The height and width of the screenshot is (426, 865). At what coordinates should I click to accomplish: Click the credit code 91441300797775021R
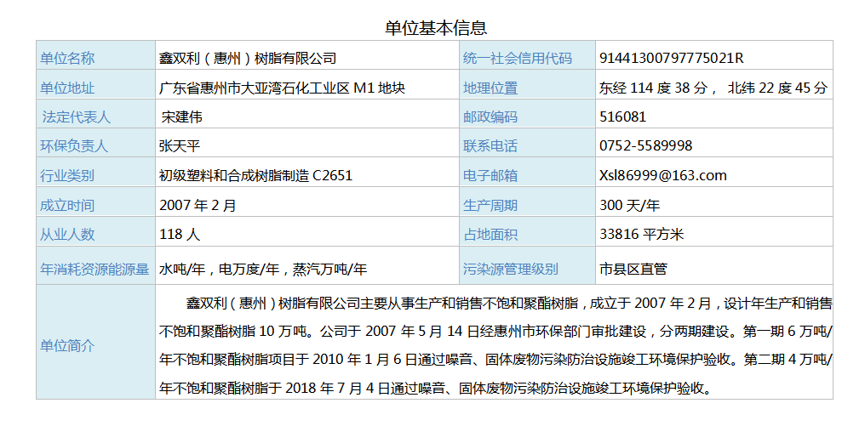coord(672,59)
